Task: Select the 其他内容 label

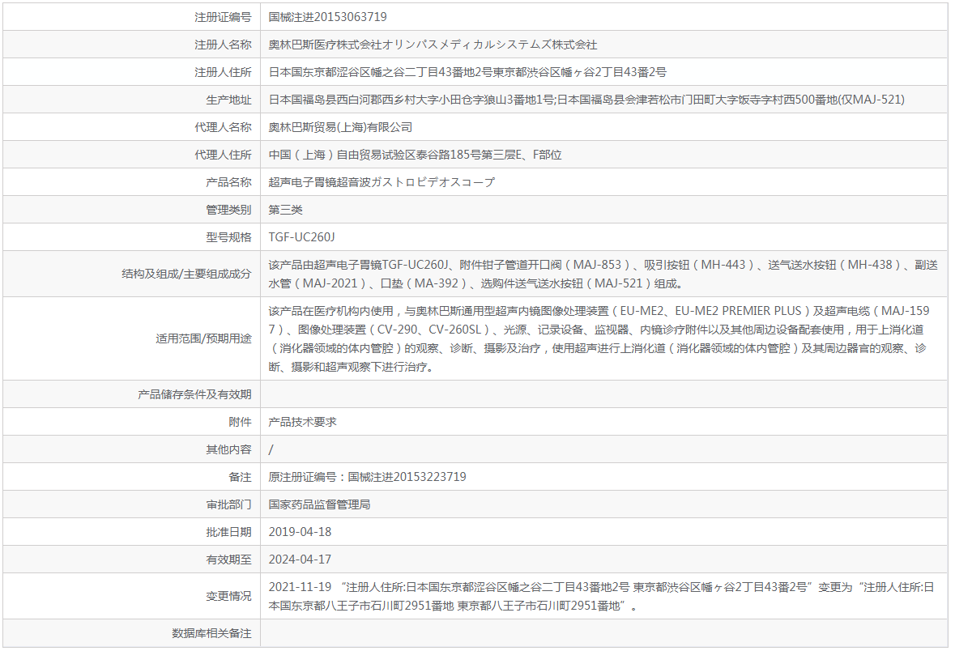Action: point(228,449)
